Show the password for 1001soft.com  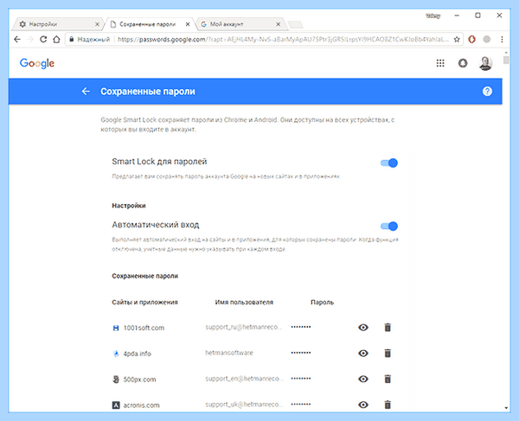363,328
